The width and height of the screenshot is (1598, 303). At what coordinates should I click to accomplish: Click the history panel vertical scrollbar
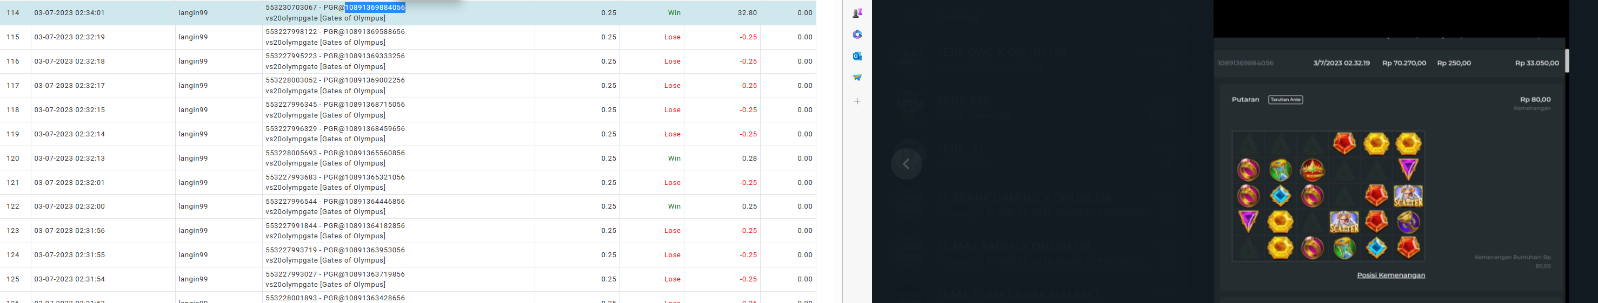point(1567,60)
